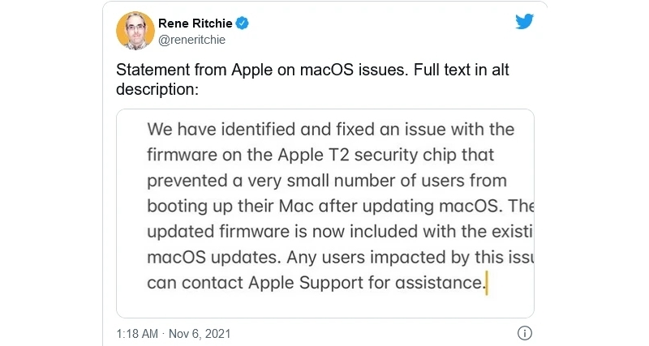Open Rene Ritchie's profile avatar
649x346 pixels.
135,31
